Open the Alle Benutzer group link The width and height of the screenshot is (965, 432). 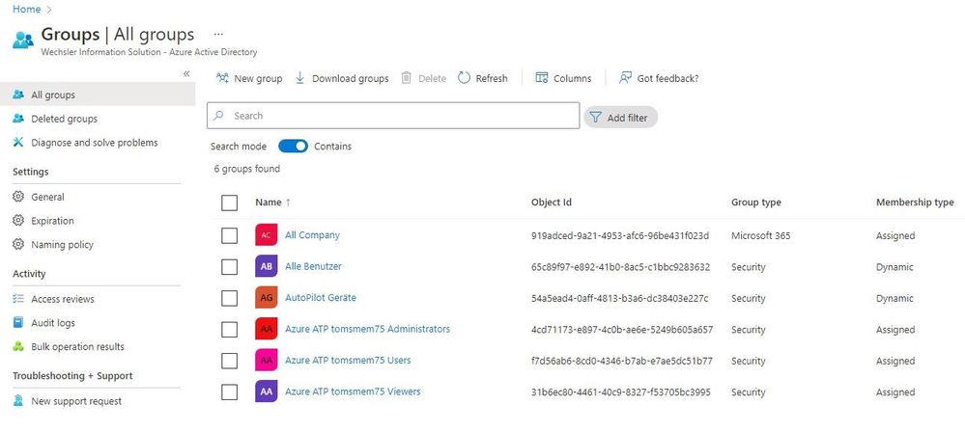[x=313, y=266]
